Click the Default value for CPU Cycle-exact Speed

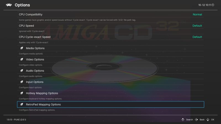pos(197,37)
